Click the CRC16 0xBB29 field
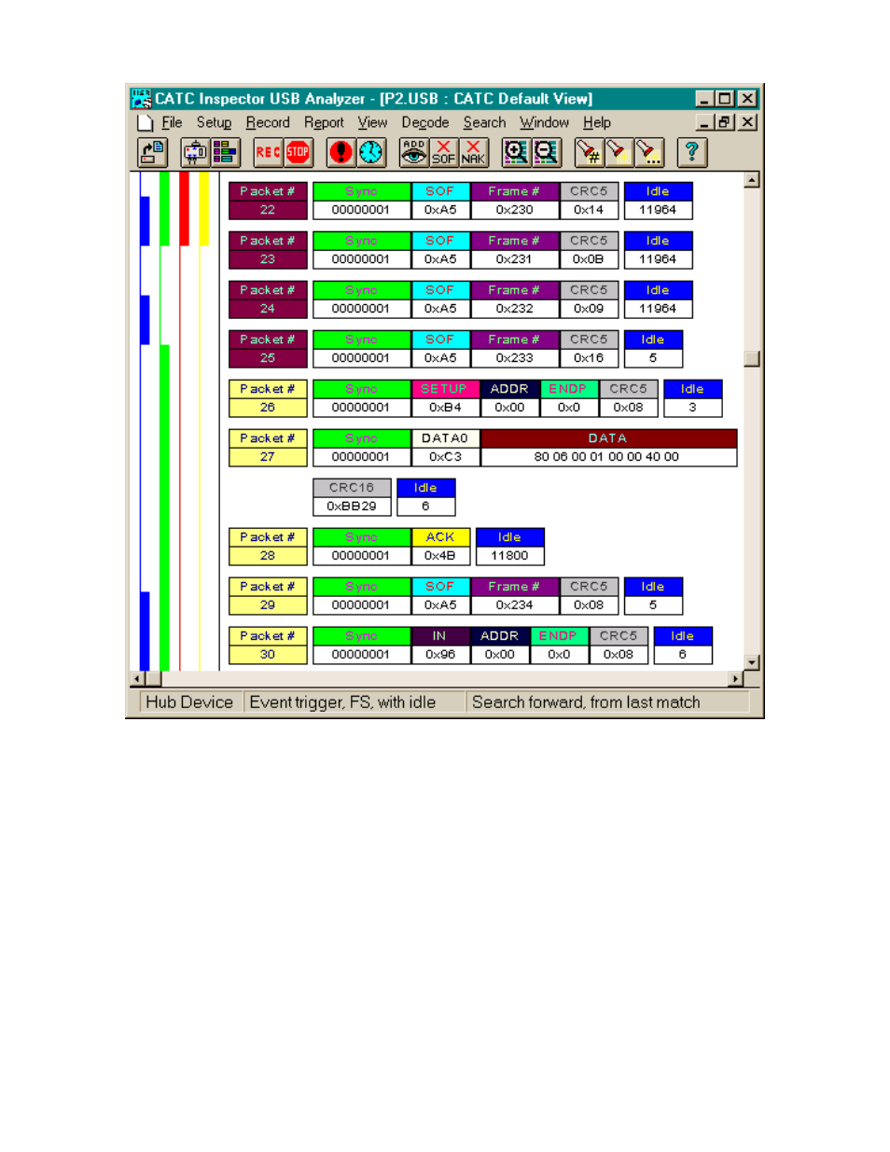Screen dimensions: 890x1152 (x=352, y=497)
